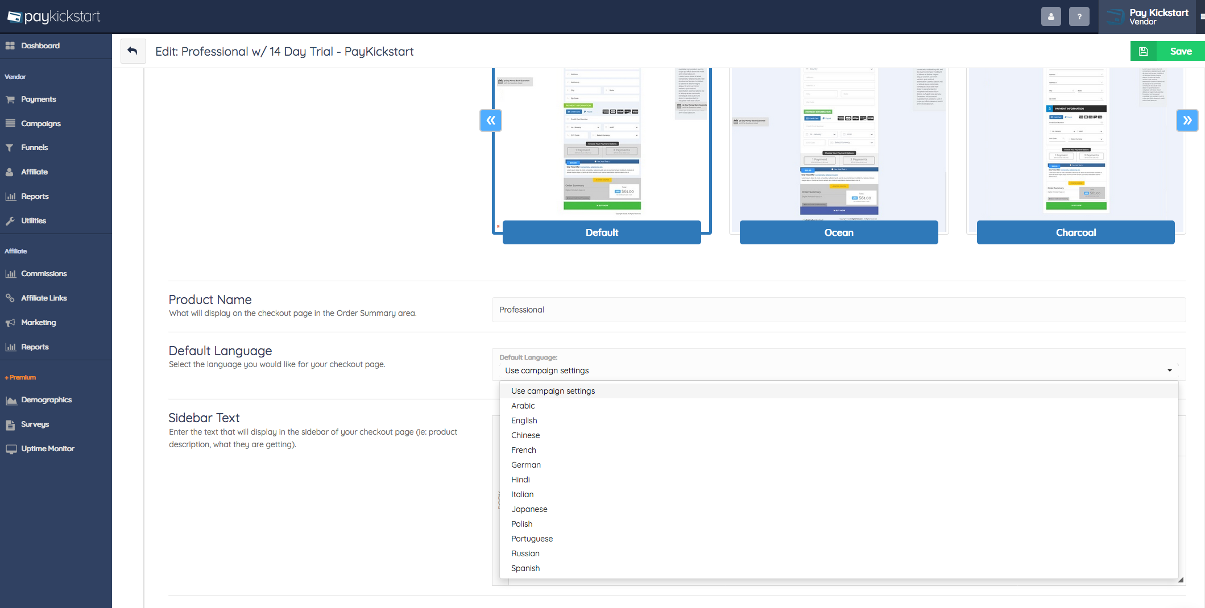Open the user profile icon in header

1051,16
